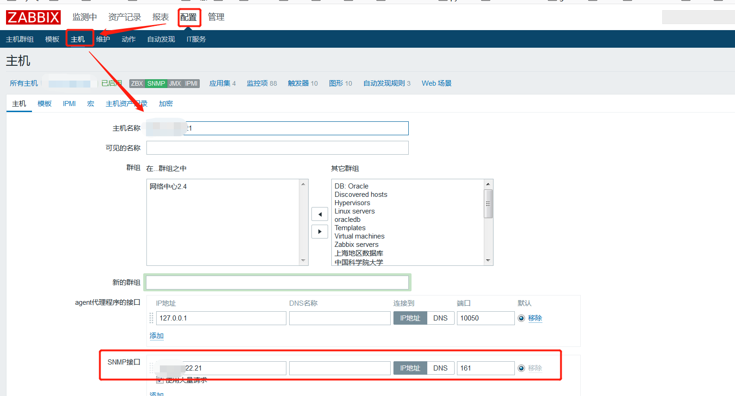The width and height of the screenshot is (735, 396).
Task: Open 自动发现规则 3 link
Action: [x=387, y=83]
